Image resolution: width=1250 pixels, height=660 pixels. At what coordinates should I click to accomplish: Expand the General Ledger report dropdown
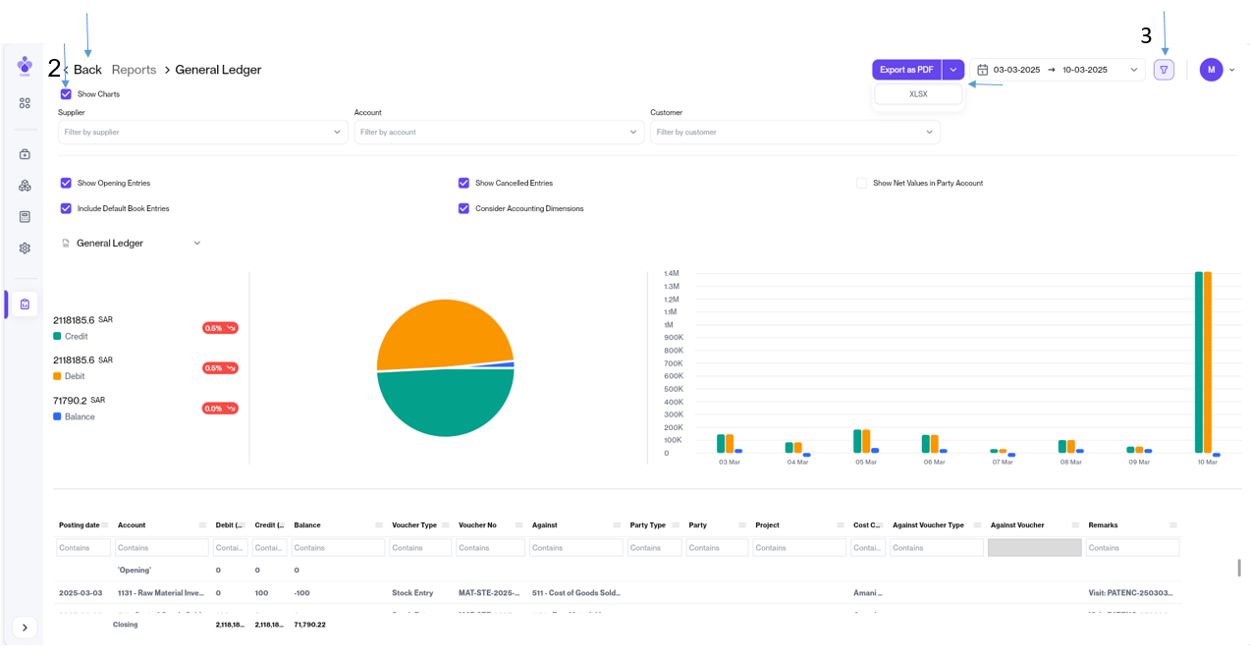pos(196,244)
